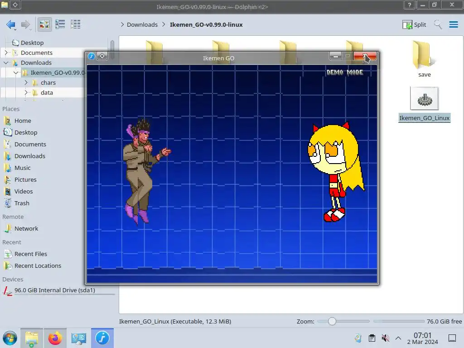The width and height of the screenshot is (464, 348).
Task: Show hidden system tray icons
Action: coord(398,338)
